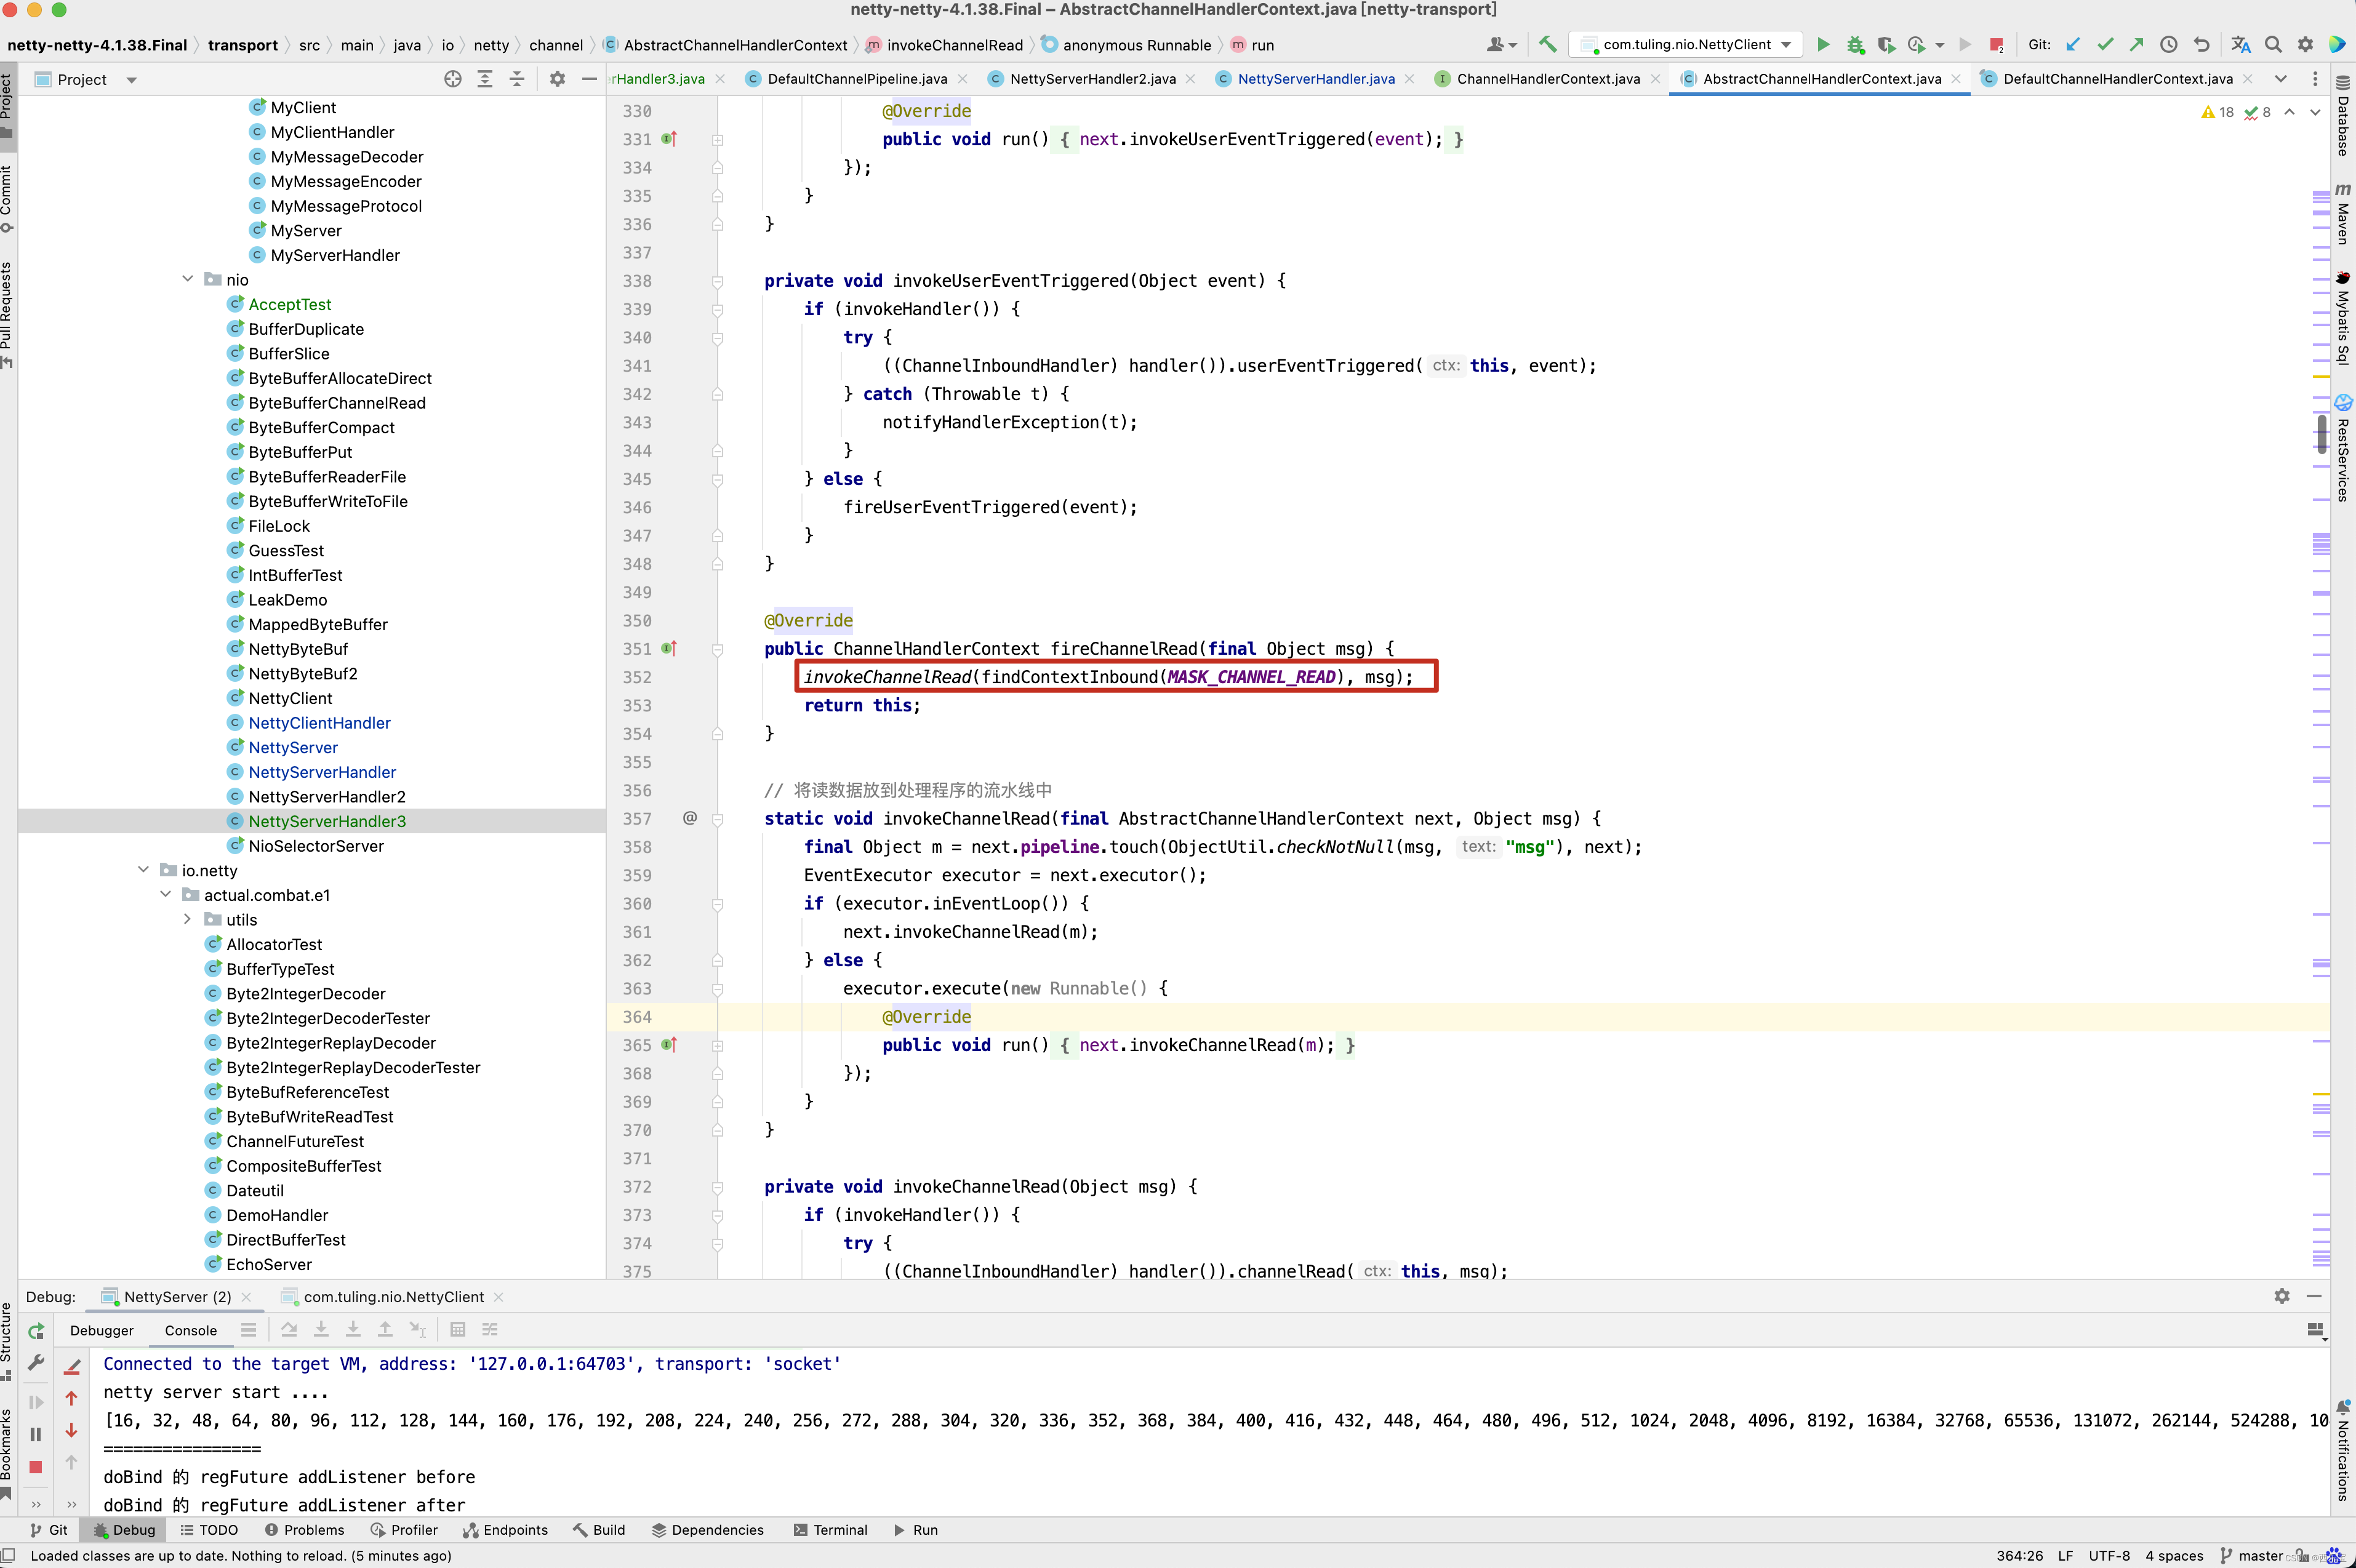Pause the program in Debug panel

pos(36,1434)
